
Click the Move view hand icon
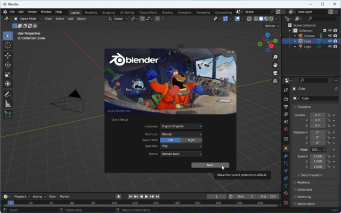coord(275,65)
